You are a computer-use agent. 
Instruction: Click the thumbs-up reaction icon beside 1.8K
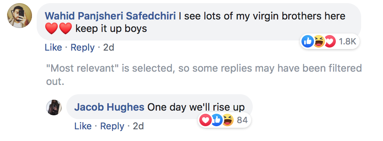point(307,41)
